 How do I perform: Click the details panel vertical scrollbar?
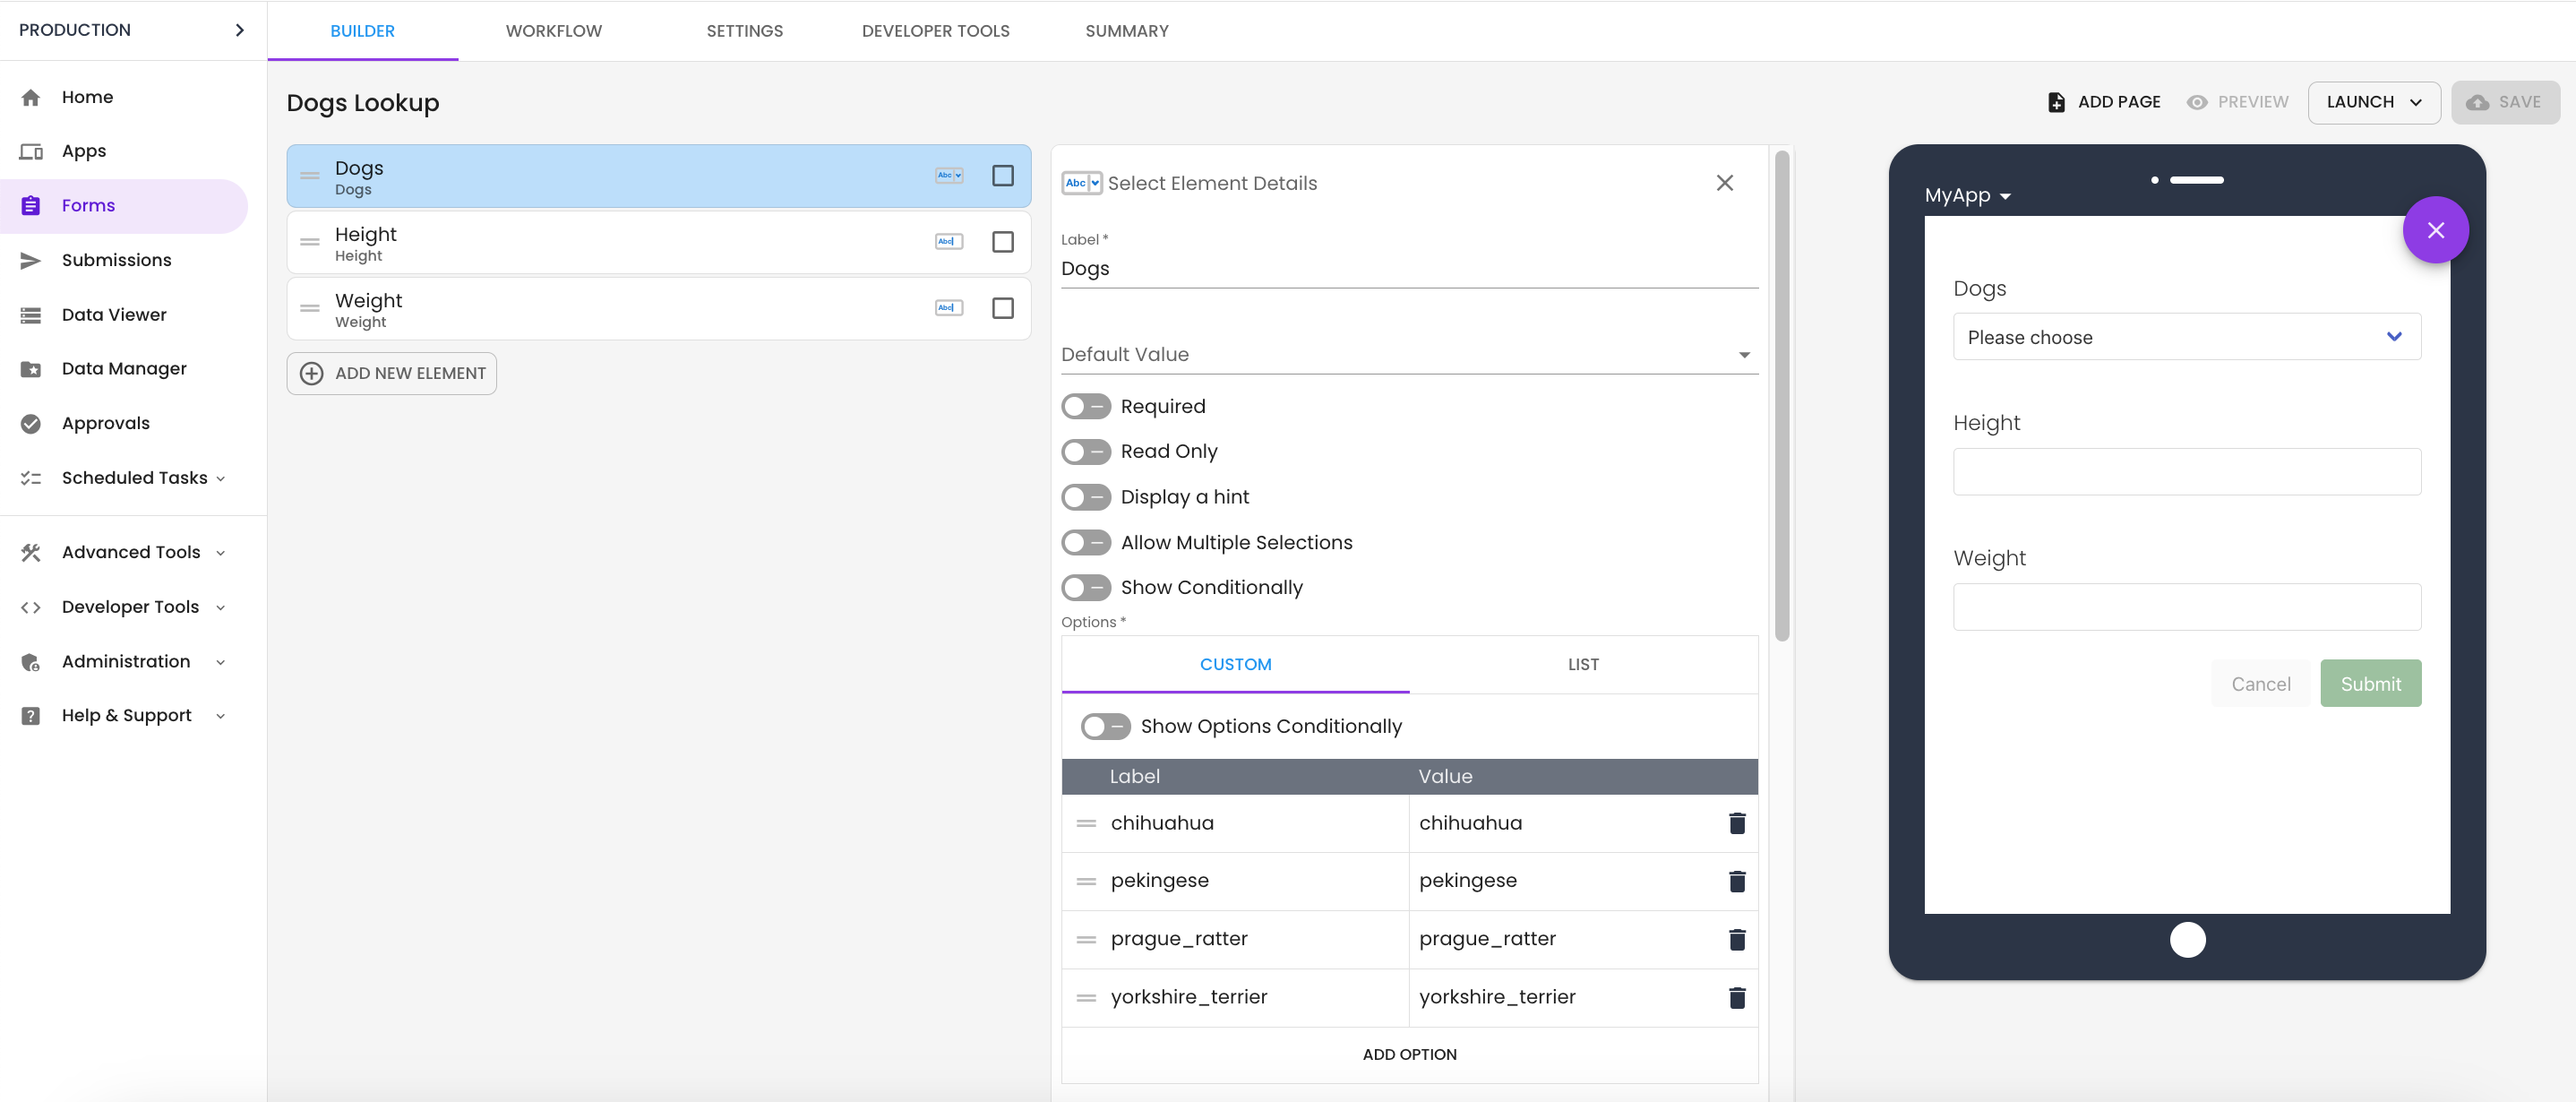(1781, 395)
